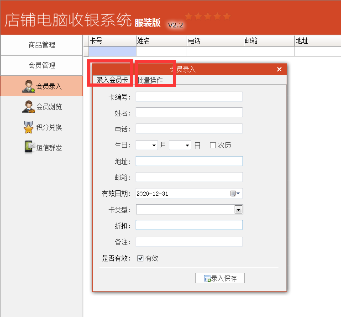
Task: Click the 短信群发 phone message icon
Action: (x=30, y=147)
